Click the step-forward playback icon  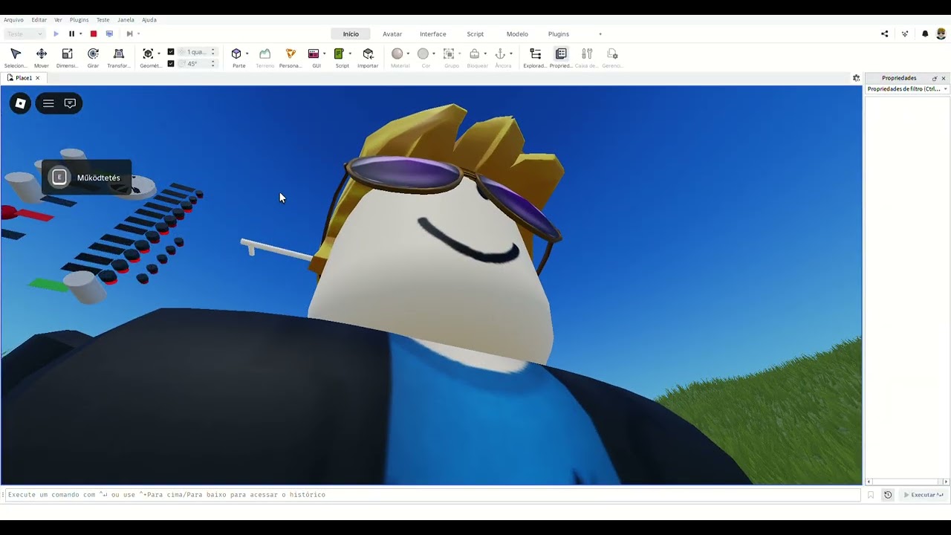pos(129,33)
